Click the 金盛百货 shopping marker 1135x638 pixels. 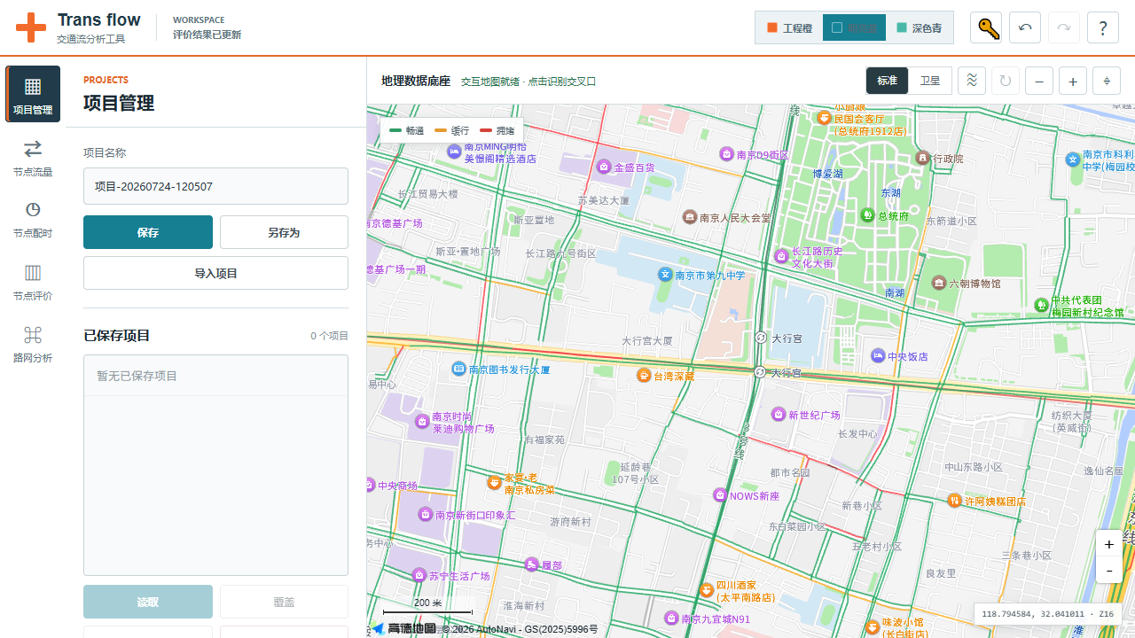[604, 167]
